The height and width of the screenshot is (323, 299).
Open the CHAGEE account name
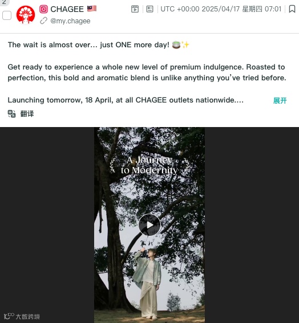[x=67, y=9]
